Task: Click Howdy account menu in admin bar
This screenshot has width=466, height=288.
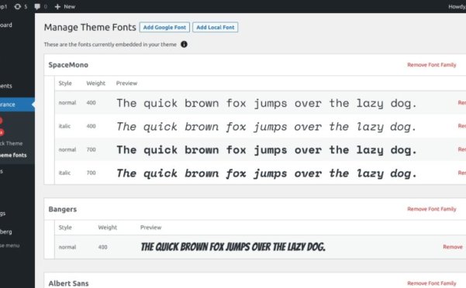Action: [x=457, y=6]
